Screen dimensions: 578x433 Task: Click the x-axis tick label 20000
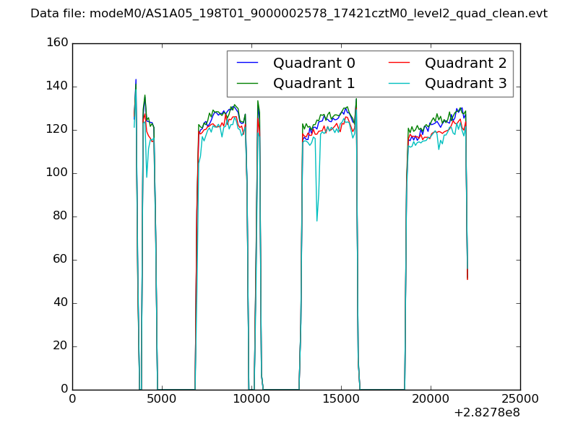[x=431, y=398]
